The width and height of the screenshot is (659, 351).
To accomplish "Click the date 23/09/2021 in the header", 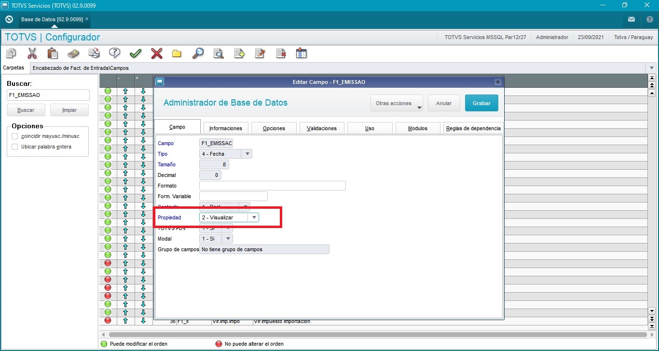I will coord(591,37).
